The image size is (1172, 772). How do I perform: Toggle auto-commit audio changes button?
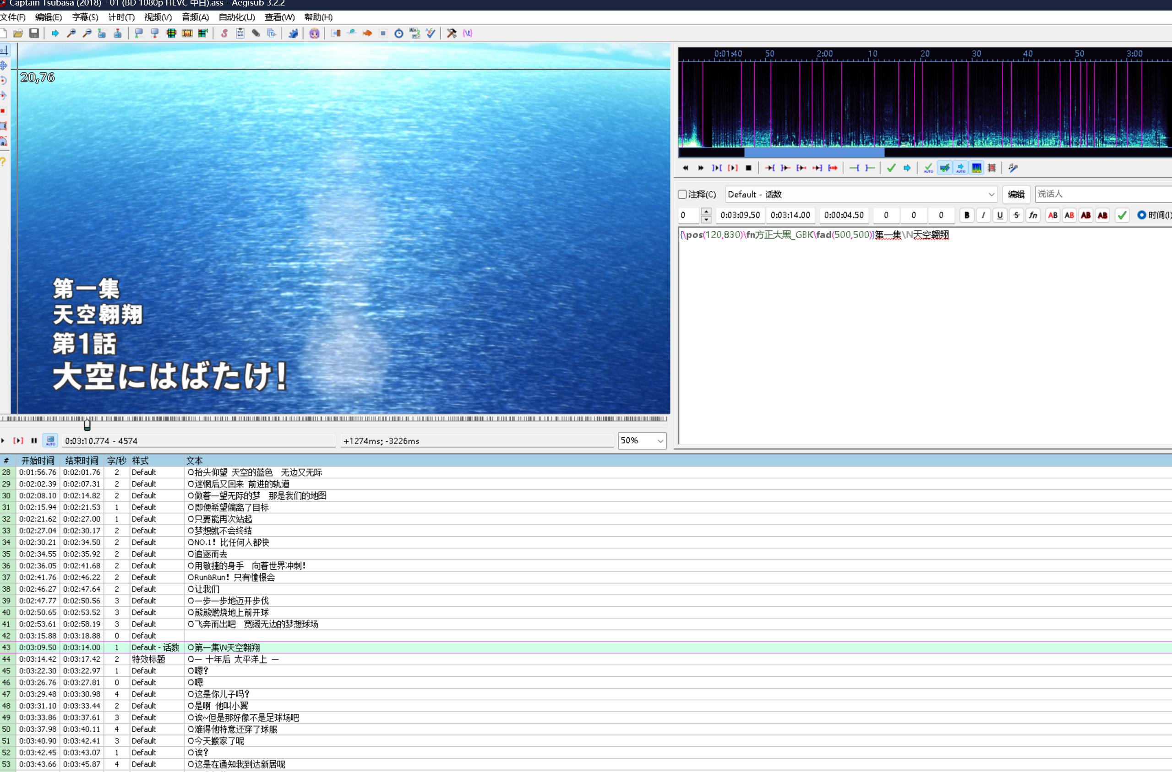click(928, 169)
